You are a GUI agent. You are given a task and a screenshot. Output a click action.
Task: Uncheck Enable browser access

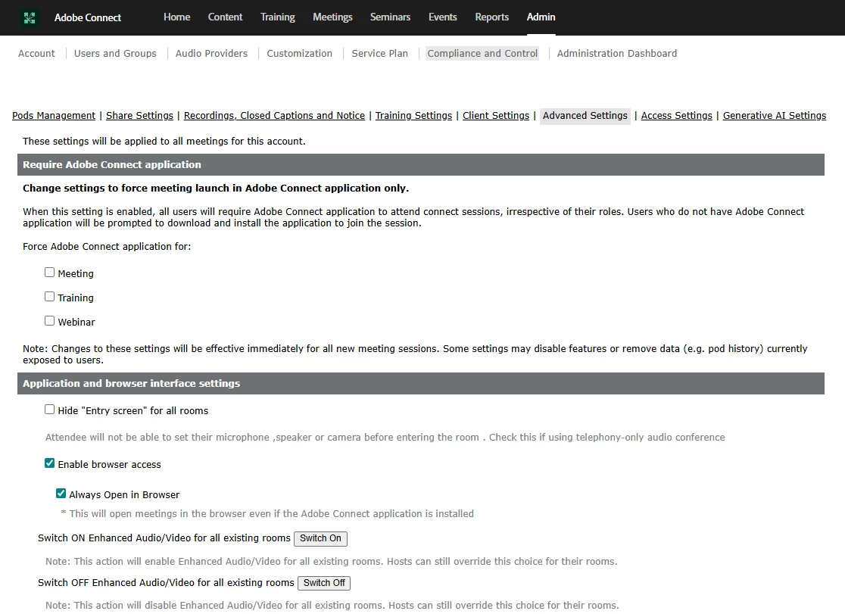click(49, 463)
